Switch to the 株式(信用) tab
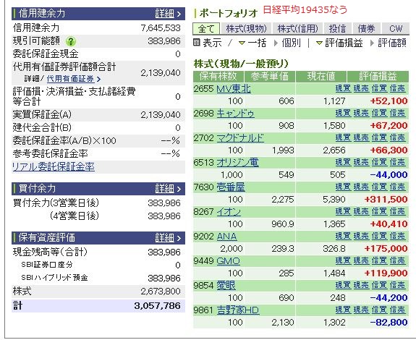Screen dimensions: 416x340 click(x=297, y=29)
